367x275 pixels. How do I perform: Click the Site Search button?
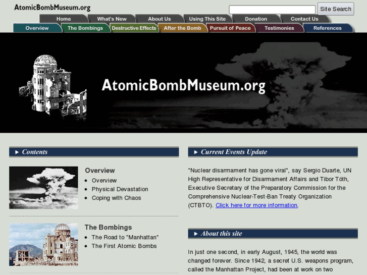click(x=336, y=9)
